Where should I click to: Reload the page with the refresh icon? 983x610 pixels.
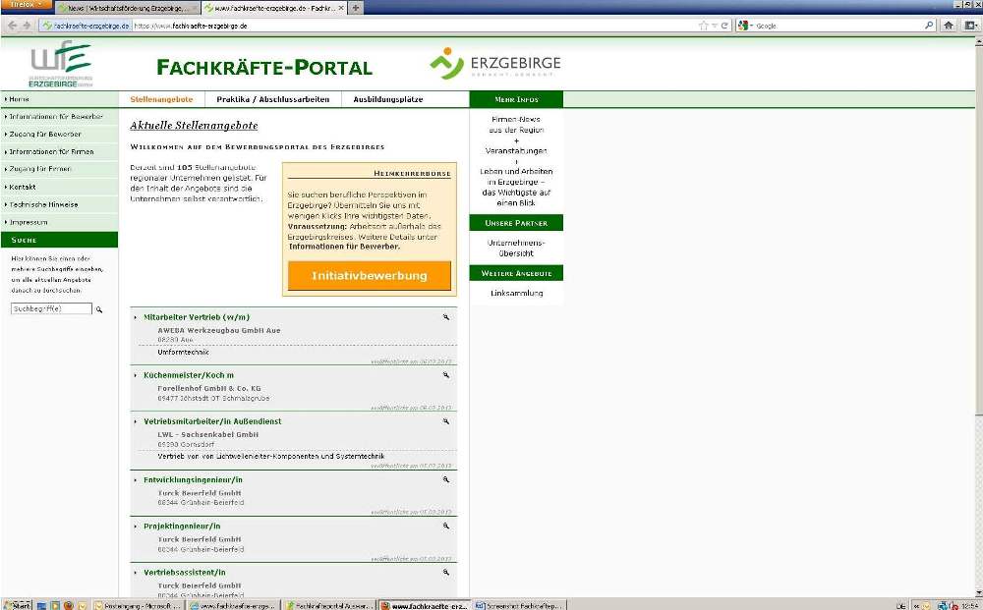tap(724, 26)
